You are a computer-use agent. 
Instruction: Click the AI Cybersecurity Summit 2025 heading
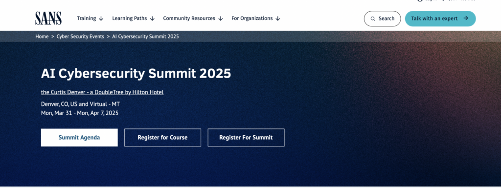(136, 74)
